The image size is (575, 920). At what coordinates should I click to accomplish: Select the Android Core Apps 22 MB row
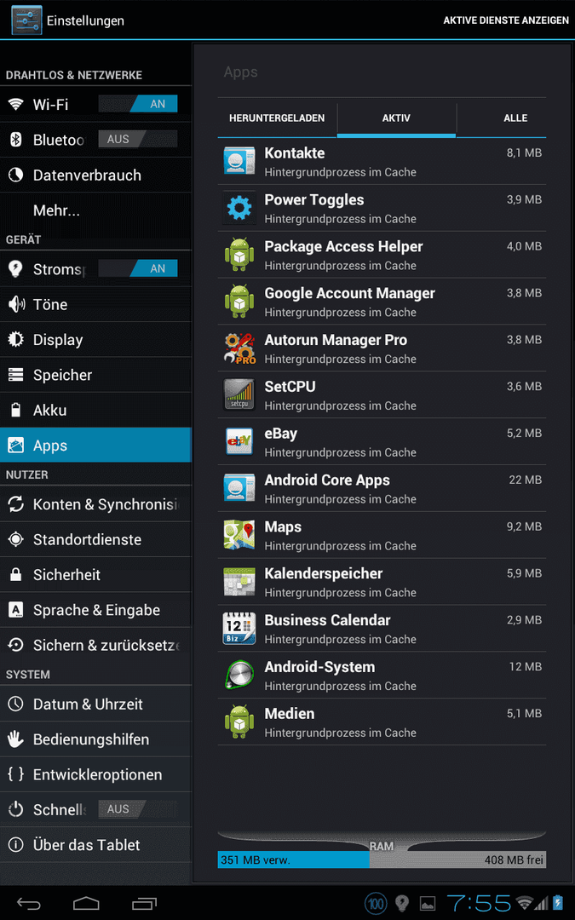click(x=382, y=488)
